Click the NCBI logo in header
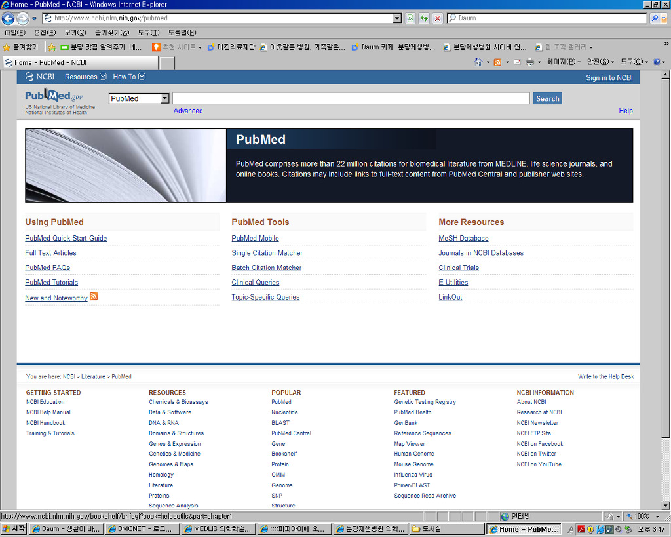Viewport: 671px width, 537px height. click(40, 77)
